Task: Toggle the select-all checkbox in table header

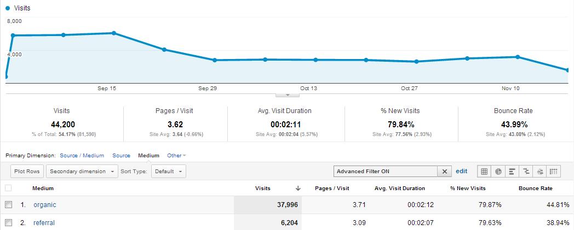Action: [x=8, y=188]
